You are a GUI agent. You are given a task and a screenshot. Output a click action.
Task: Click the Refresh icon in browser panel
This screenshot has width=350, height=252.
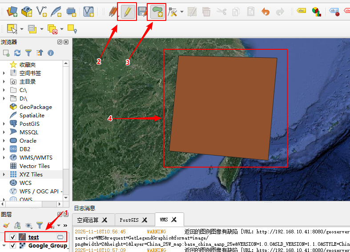(17, 53)
